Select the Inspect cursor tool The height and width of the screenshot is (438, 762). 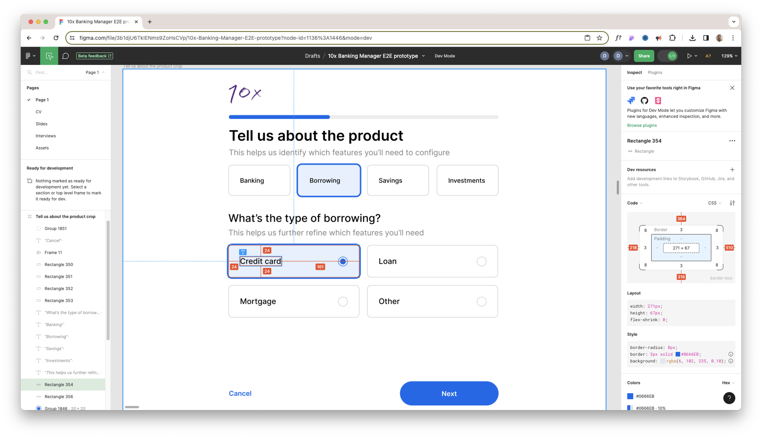pyautogui.click(x=49, y=56)
